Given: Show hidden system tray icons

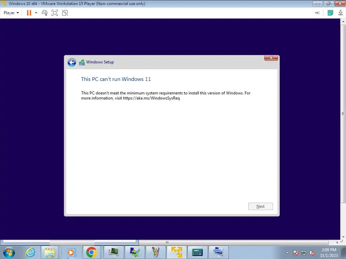Looking at the screenshot, I should point(287,253).
